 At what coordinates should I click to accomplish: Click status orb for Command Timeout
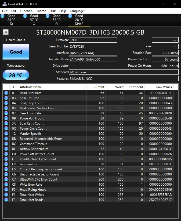coord(6,144)
